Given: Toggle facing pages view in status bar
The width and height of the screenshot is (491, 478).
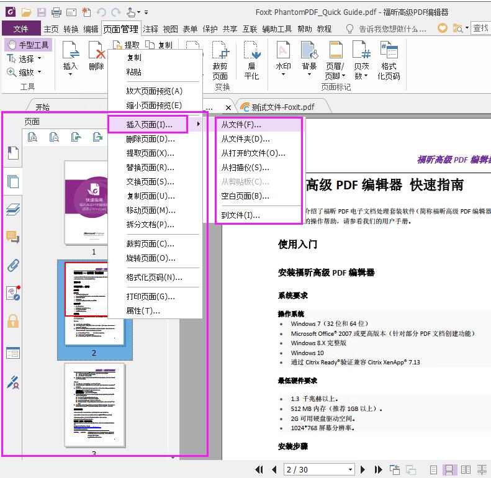Looking at the screenshot, I should [465, 470].
